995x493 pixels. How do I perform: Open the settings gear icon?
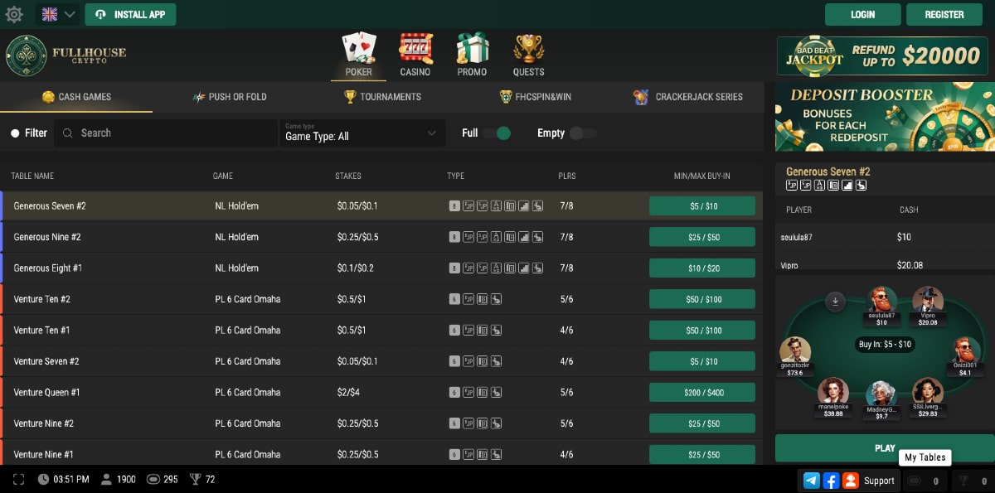coord(14,14)
